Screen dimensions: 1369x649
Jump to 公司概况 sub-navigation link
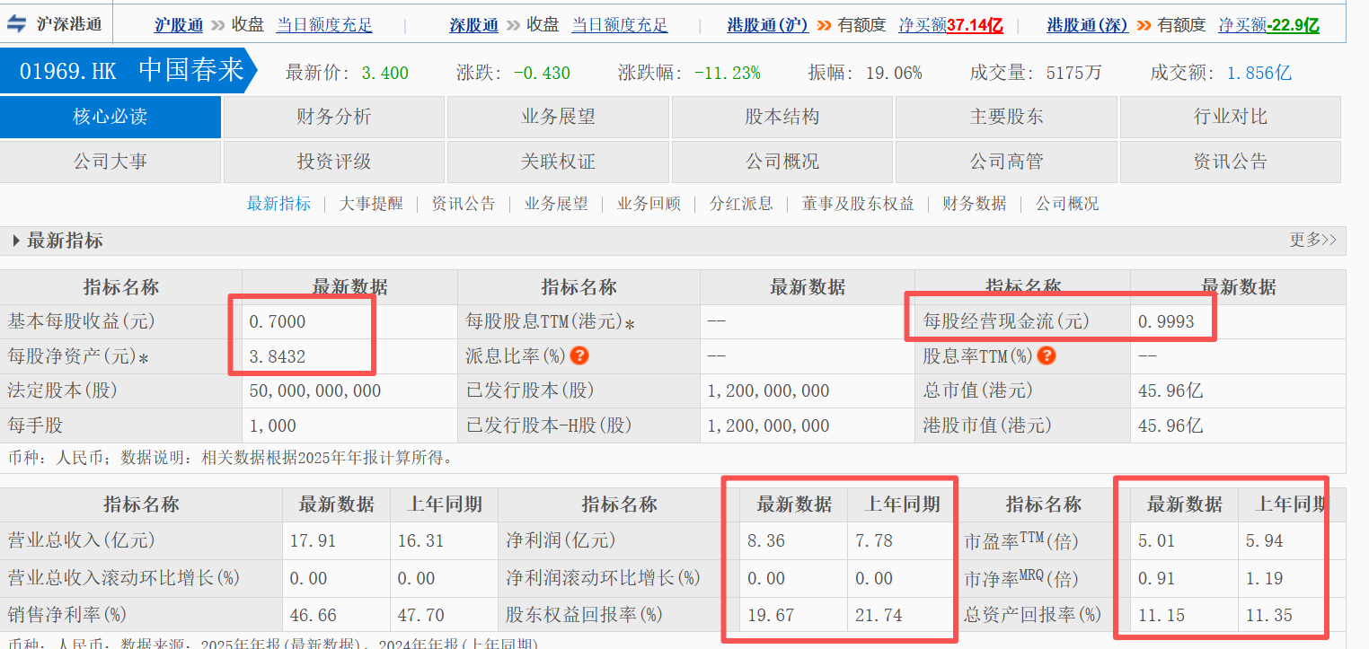pos(1067,204)
